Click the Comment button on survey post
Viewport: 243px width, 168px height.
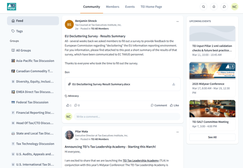click(159, 105)
